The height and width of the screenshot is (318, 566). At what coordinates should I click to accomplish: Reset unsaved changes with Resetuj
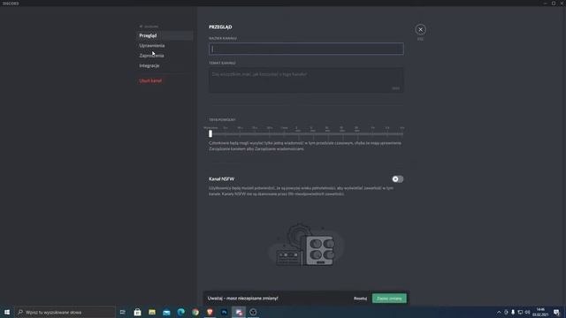(360, 299)
